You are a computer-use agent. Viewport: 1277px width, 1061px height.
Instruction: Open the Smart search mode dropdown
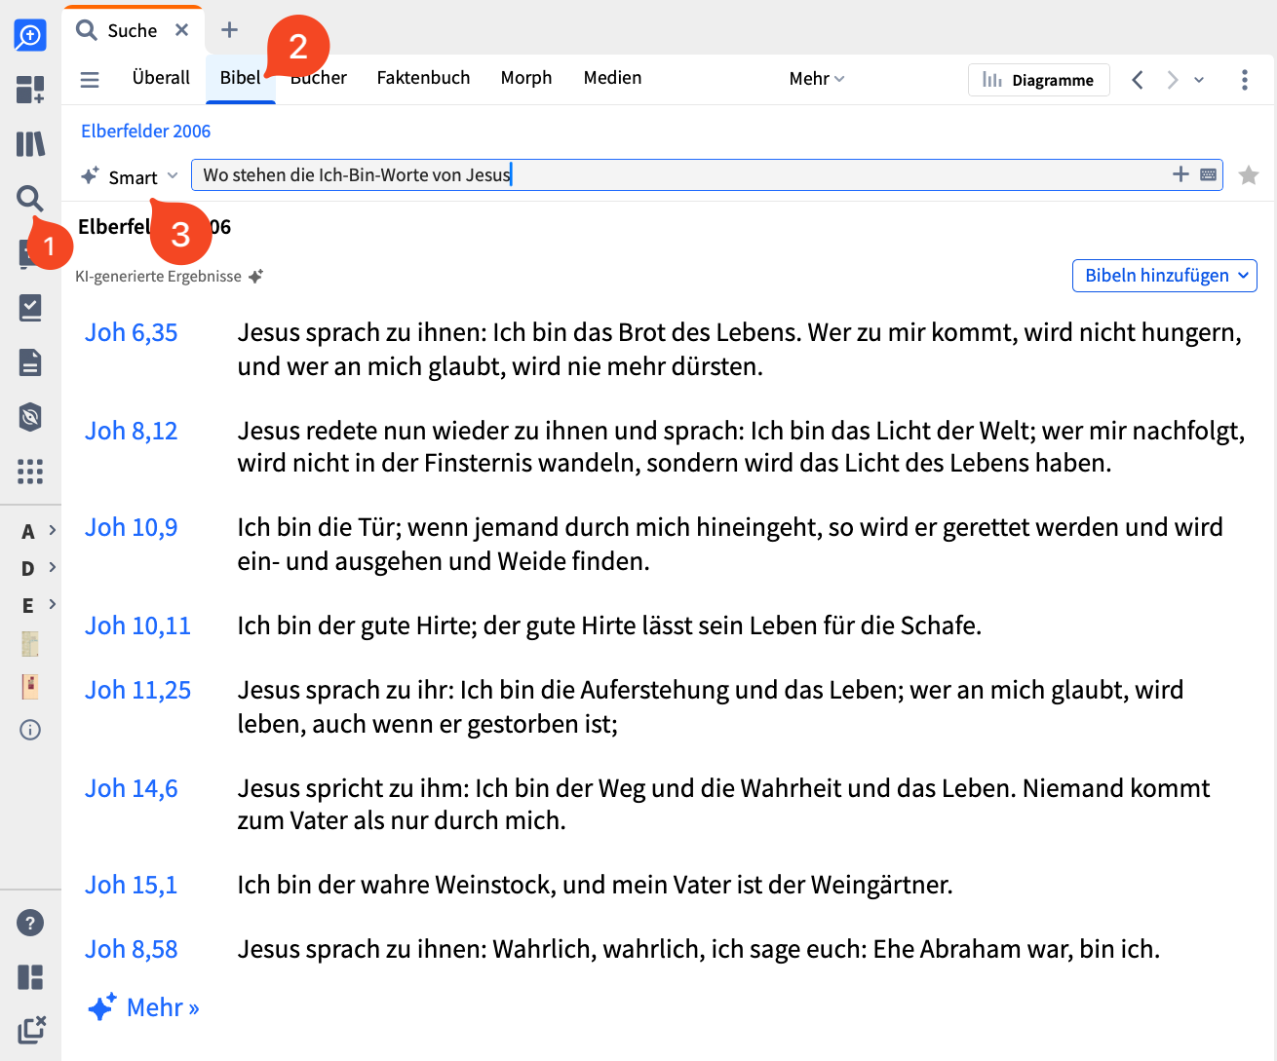(130, 176)
